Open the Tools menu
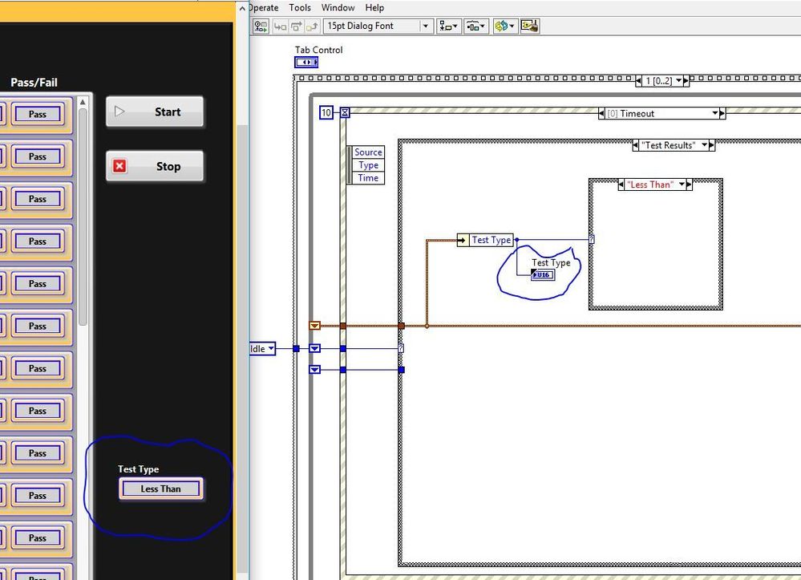The height and width of the screenshot is (580, 801). (x=300, y=8)
